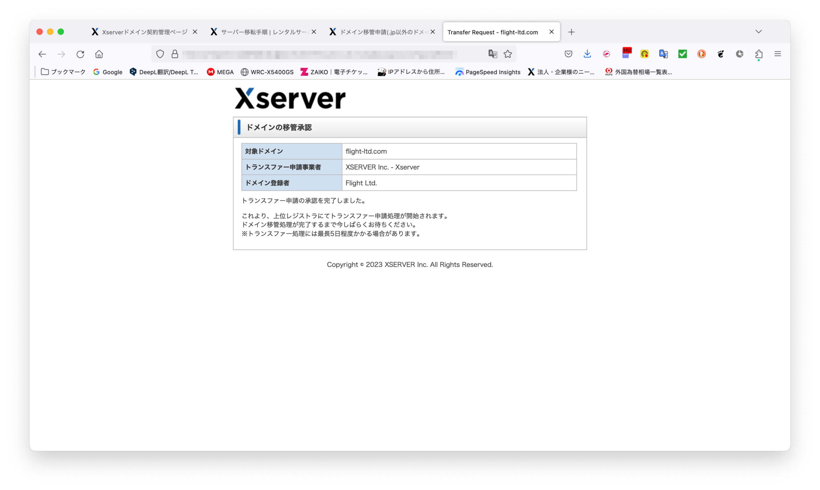Open the ZAIKO 電子チケッ bookmark
Screen dimensions: 820x490
pyautogui.click(x=334, y=72)
